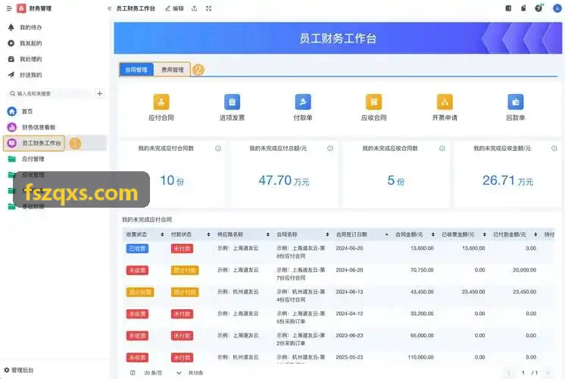
Task: Go to the previous table page
Action: click(x=509, y=373)
